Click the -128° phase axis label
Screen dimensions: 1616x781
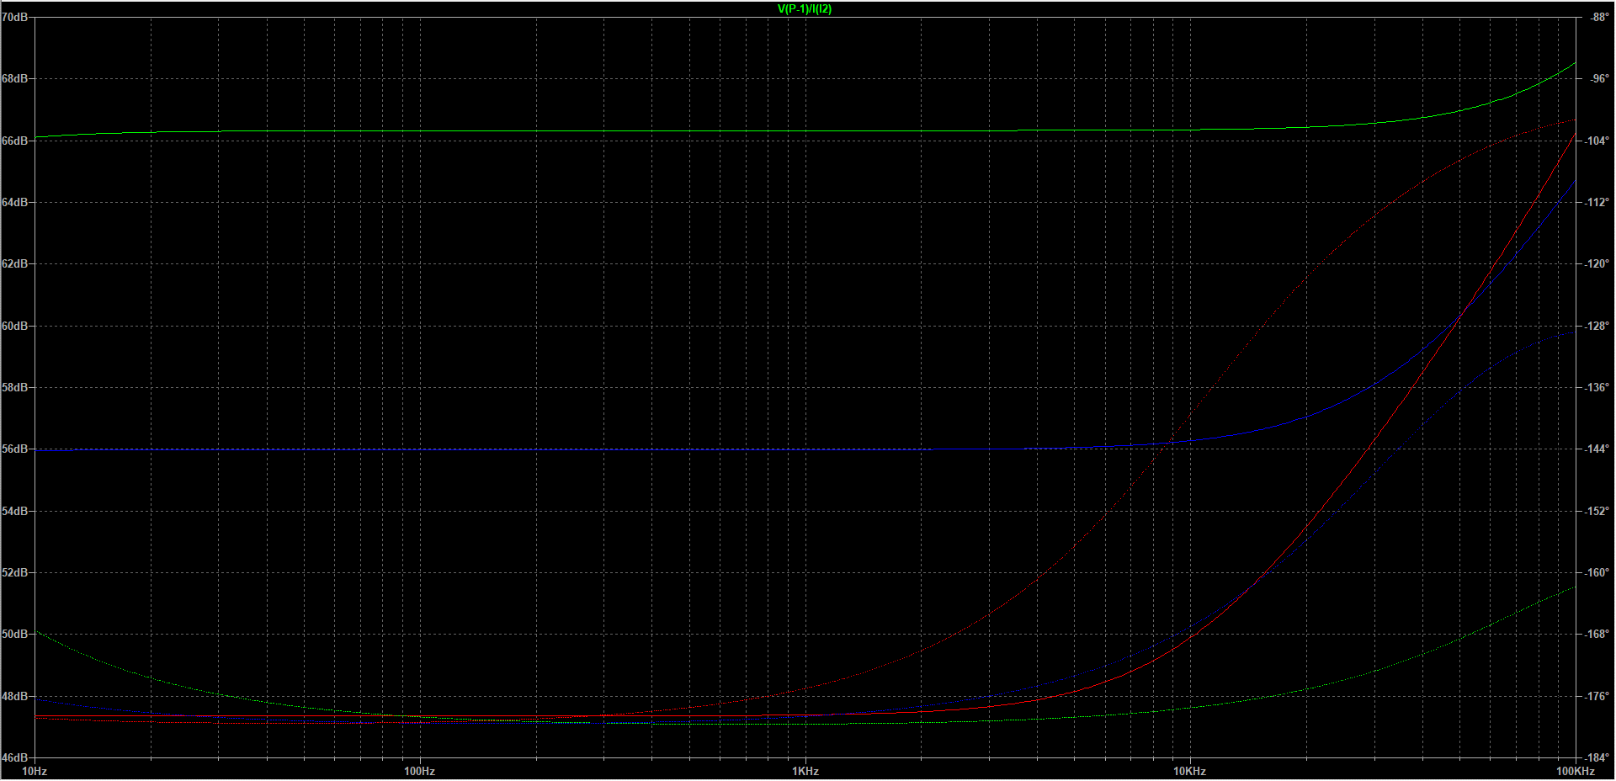(1597, 326)
